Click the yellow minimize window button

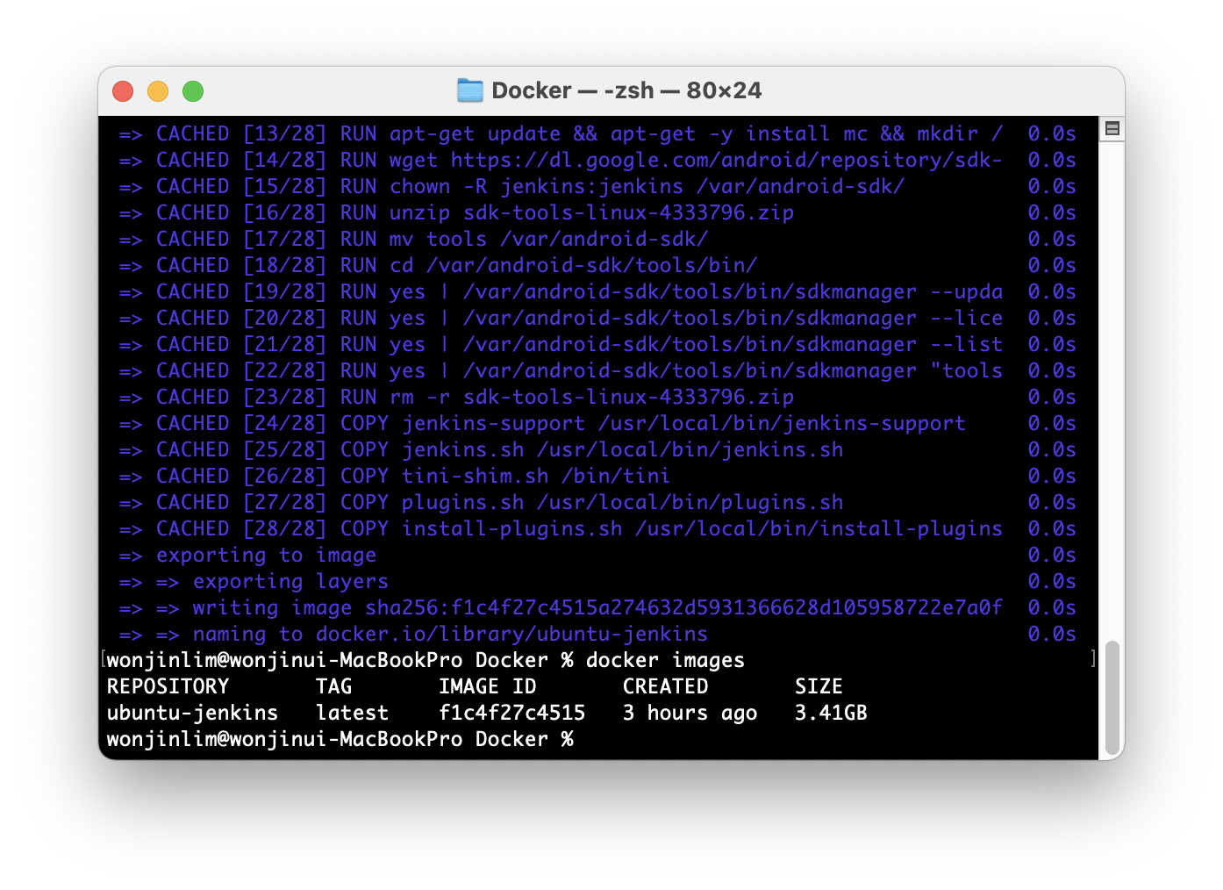pyautogui.click(x=158, y=91)
